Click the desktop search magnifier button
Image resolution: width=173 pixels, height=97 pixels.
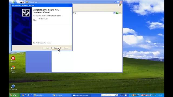point(116,95)
